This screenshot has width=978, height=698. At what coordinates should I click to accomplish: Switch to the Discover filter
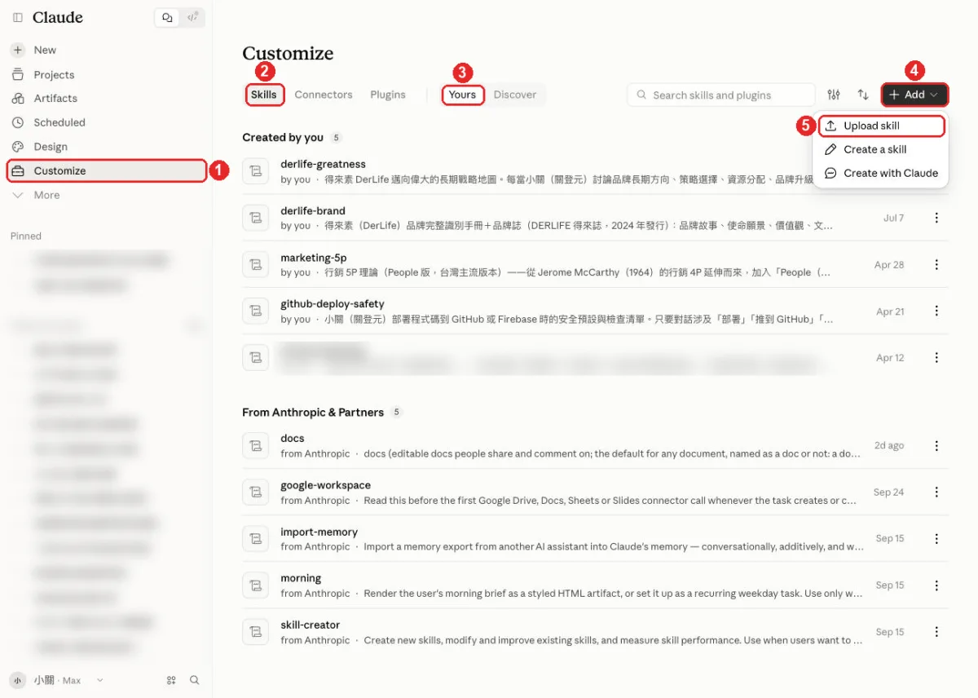tap(515, 95)
